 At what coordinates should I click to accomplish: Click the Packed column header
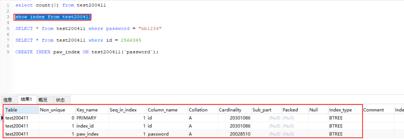pos(295,110)
